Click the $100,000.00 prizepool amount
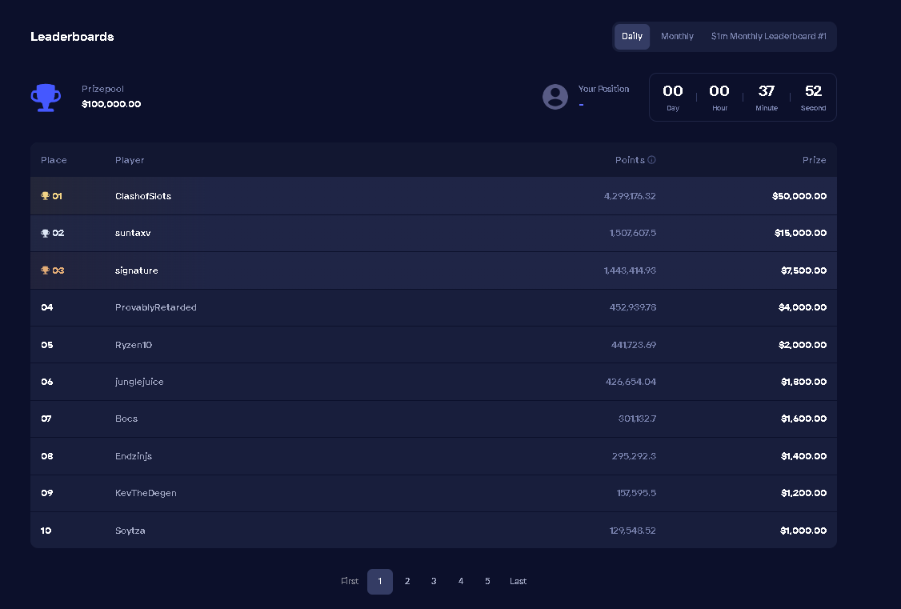The width and height of the screenshot is (901, 609). [111, 104]
